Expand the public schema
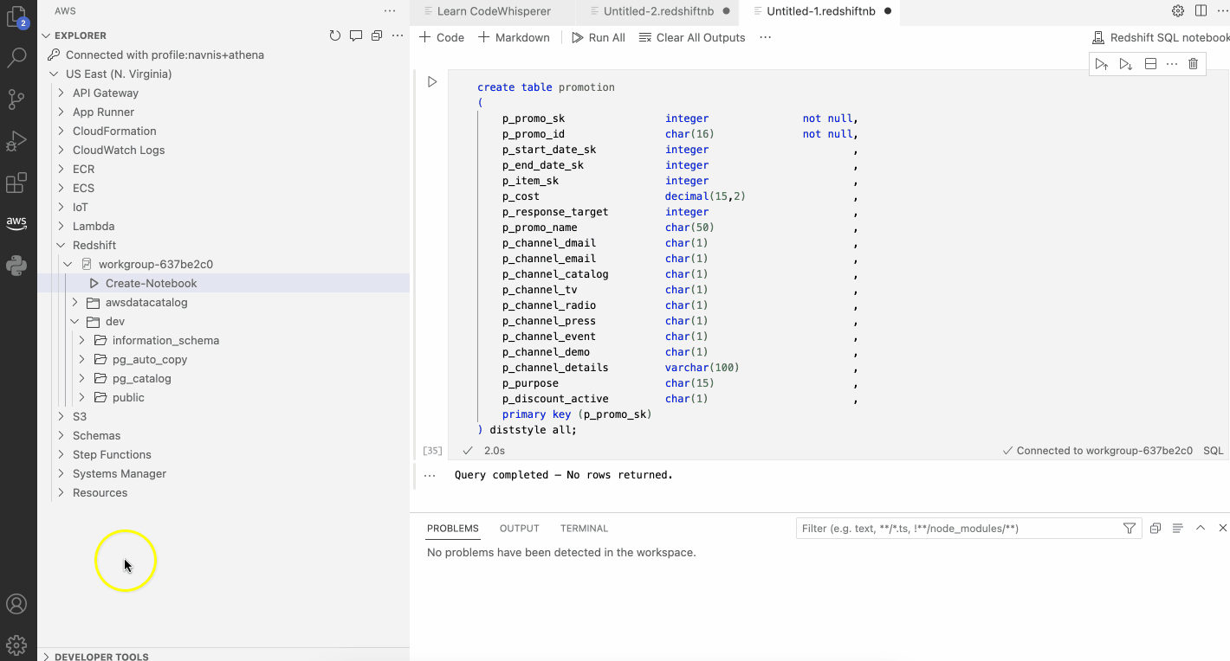 81,397
